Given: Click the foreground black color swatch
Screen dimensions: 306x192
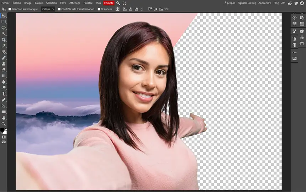Looking at the screenshot, I should pos(2,130).
